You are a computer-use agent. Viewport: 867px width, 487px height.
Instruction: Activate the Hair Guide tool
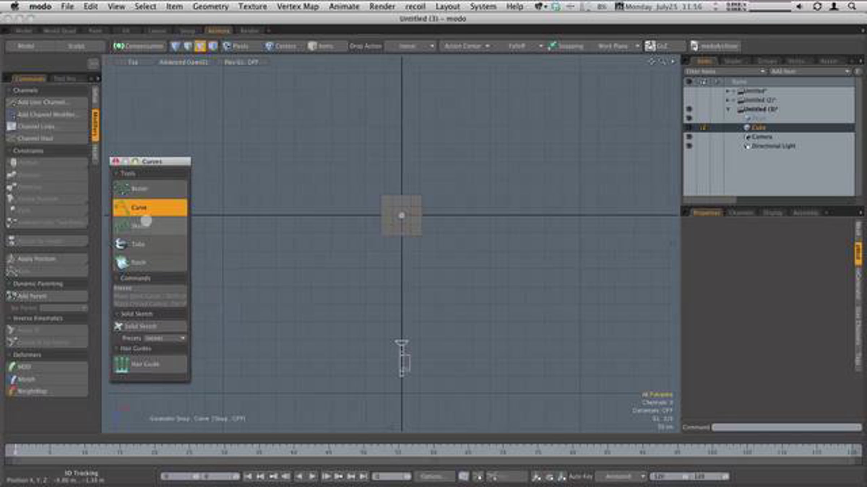150,364
